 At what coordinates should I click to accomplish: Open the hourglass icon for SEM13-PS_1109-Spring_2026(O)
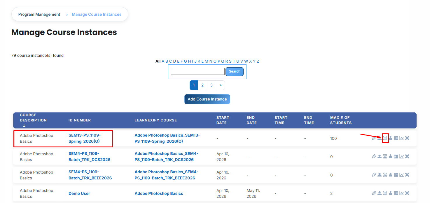(385, 138)
